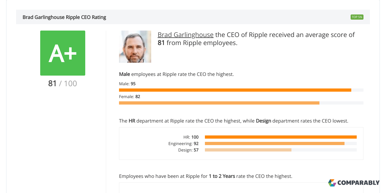Click the department ratings panel
Viewport: 386px width, 193px height.
(241, 143)
